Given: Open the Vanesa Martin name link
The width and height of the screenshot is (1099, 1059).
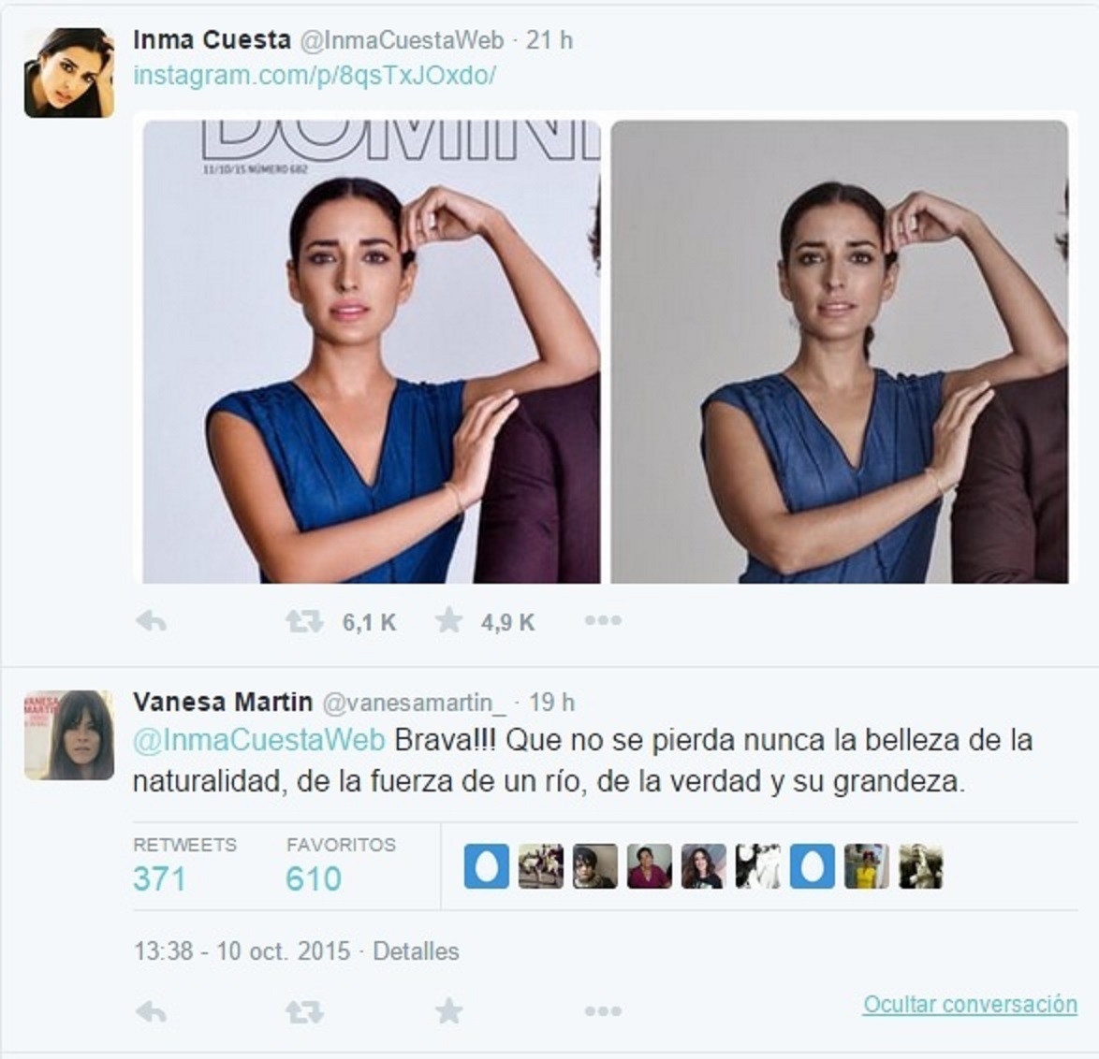Looking at the screenshot, I should (x=223, y=702).
